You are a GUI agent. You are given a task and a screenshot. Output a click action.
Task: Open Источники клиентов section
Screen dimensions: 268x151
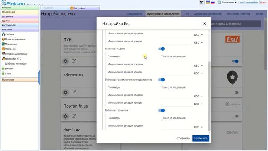238,14
